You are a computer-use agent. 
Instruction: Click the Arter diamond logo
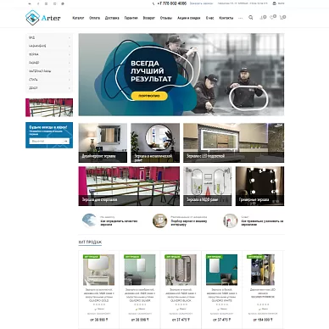pyautogui.click(x=32, y=18)
